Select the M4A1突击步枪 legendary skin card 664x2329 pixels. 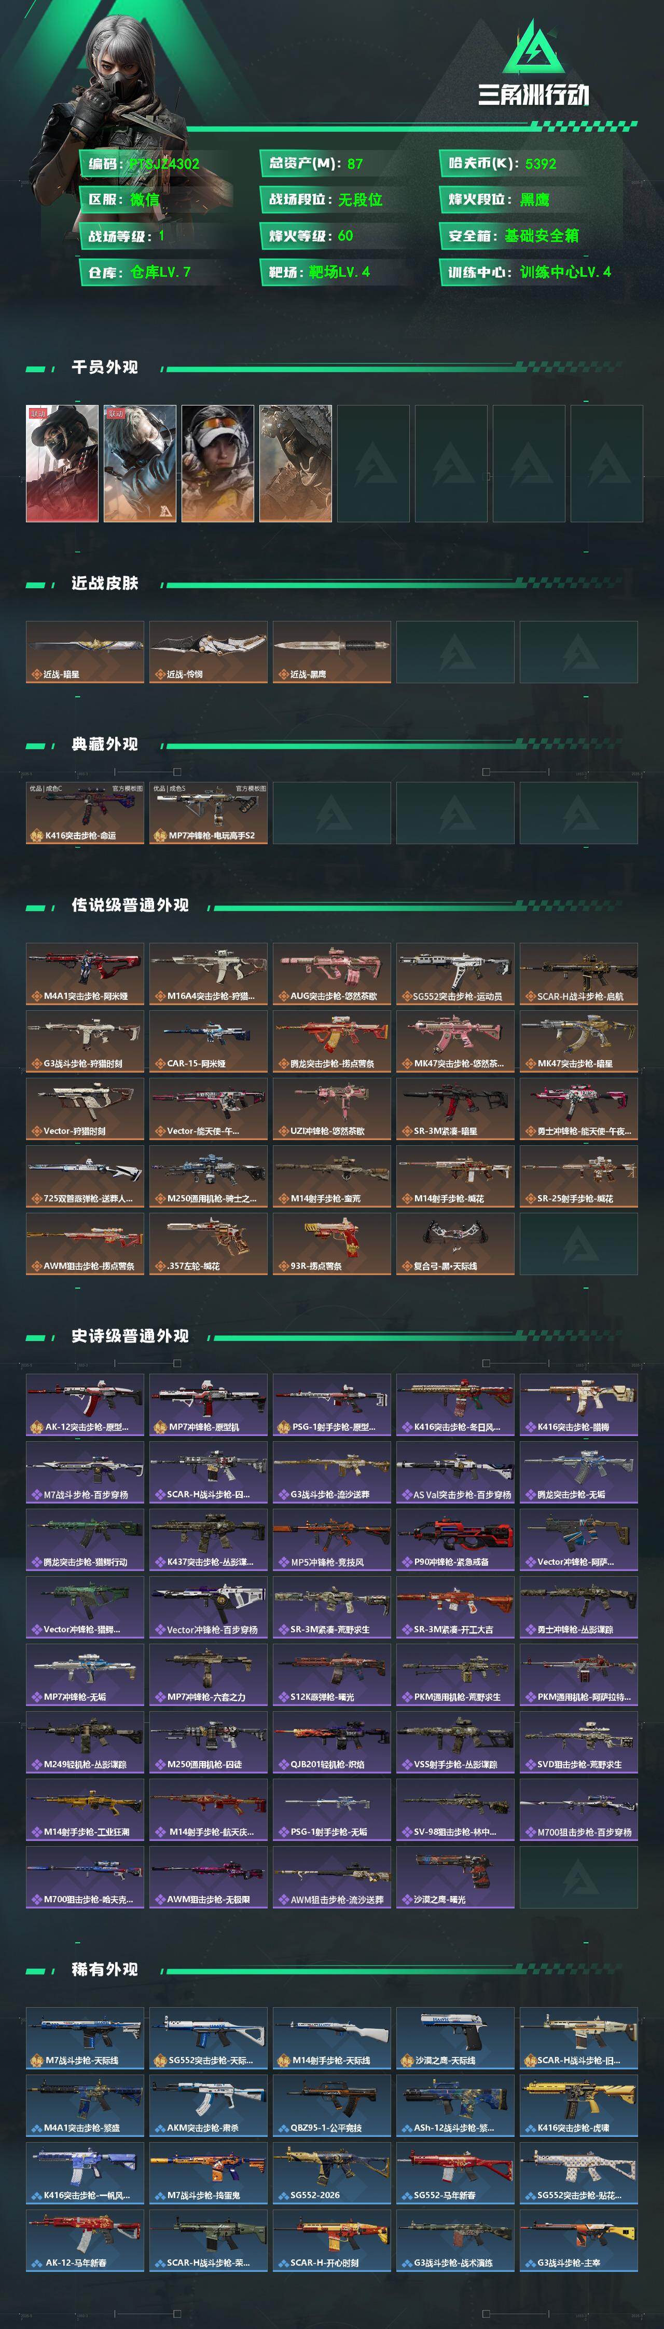(x=85, y=974)
